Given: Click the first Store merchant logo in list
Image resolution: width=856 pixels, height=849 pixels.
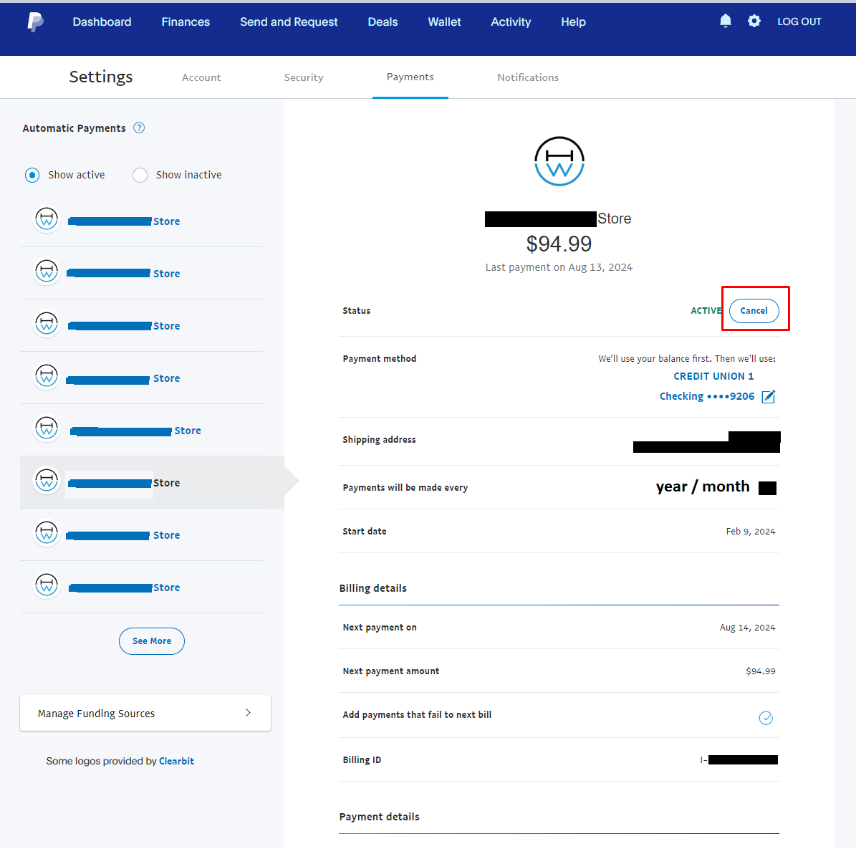Looking at the screenshot, I should 47,219.
